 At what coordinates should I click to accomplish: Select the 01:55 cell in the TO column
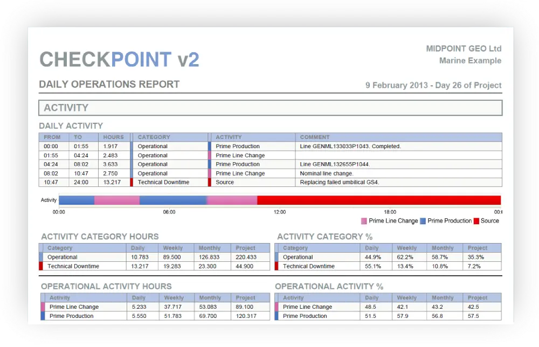[x=81, y=147]
